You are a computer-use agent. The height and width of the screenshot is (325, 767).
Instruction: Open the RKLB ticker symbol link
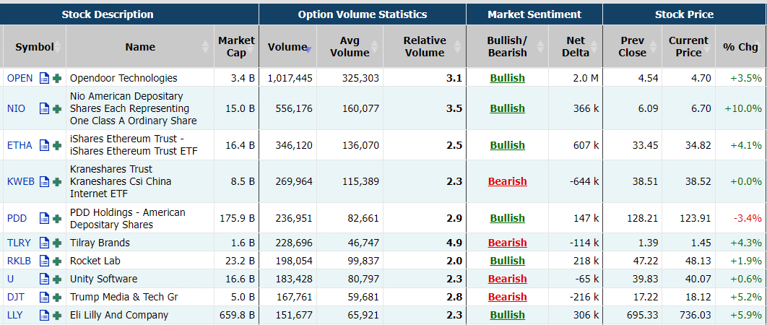[x=19, y=261]
